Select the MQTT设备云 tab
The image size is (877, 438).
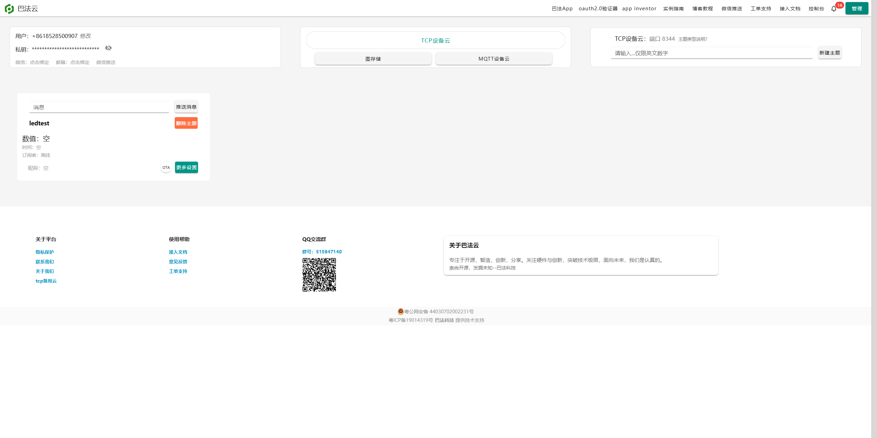tap(494, 59)
